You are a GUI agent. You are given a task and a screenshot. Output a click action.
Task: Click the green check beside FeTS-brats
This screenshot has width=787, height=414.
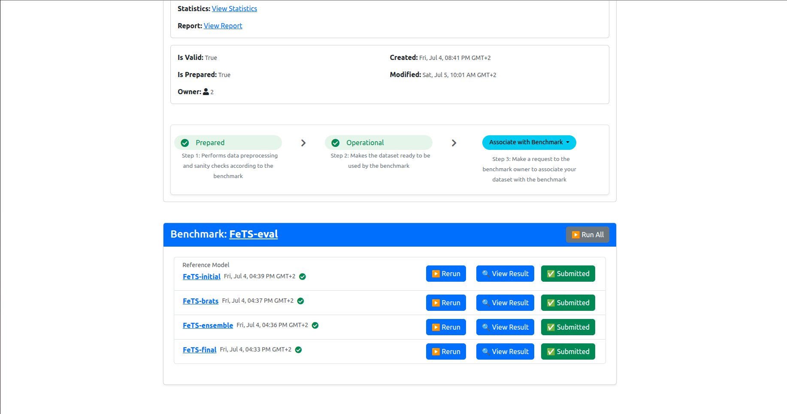click(x=301, y=301)
